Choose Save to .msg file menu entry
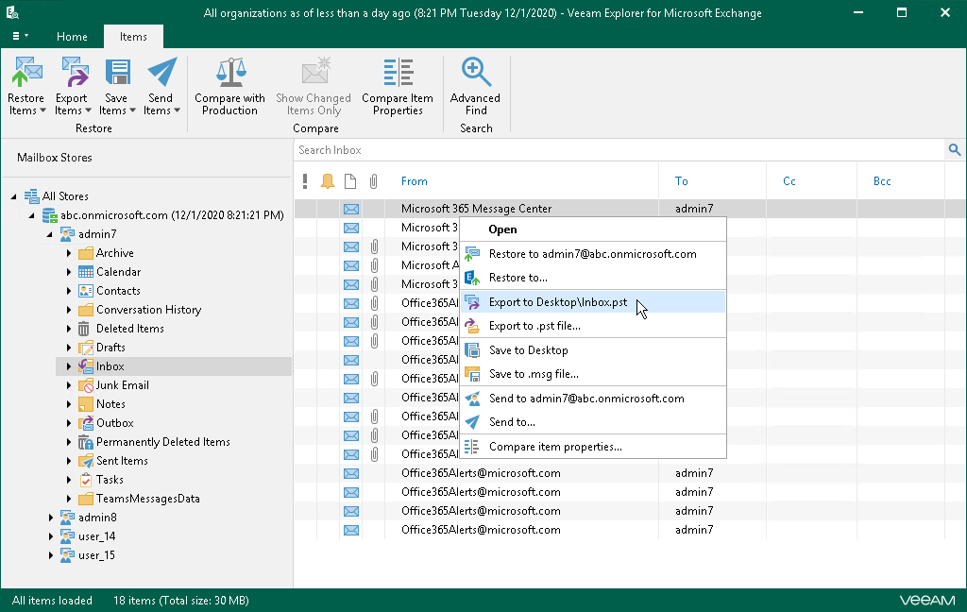This screenshot has height=612, width=967. coord(534,374)
